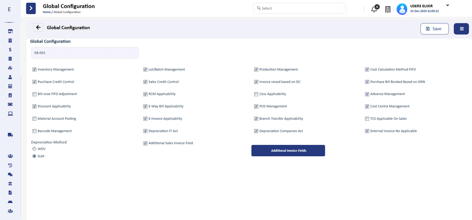Open Additional Invoice Fields
This screenshot has height=220, width=472.
click(x=288, y=151)
